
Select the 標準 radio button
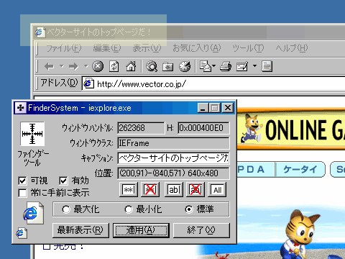point(189,209)
